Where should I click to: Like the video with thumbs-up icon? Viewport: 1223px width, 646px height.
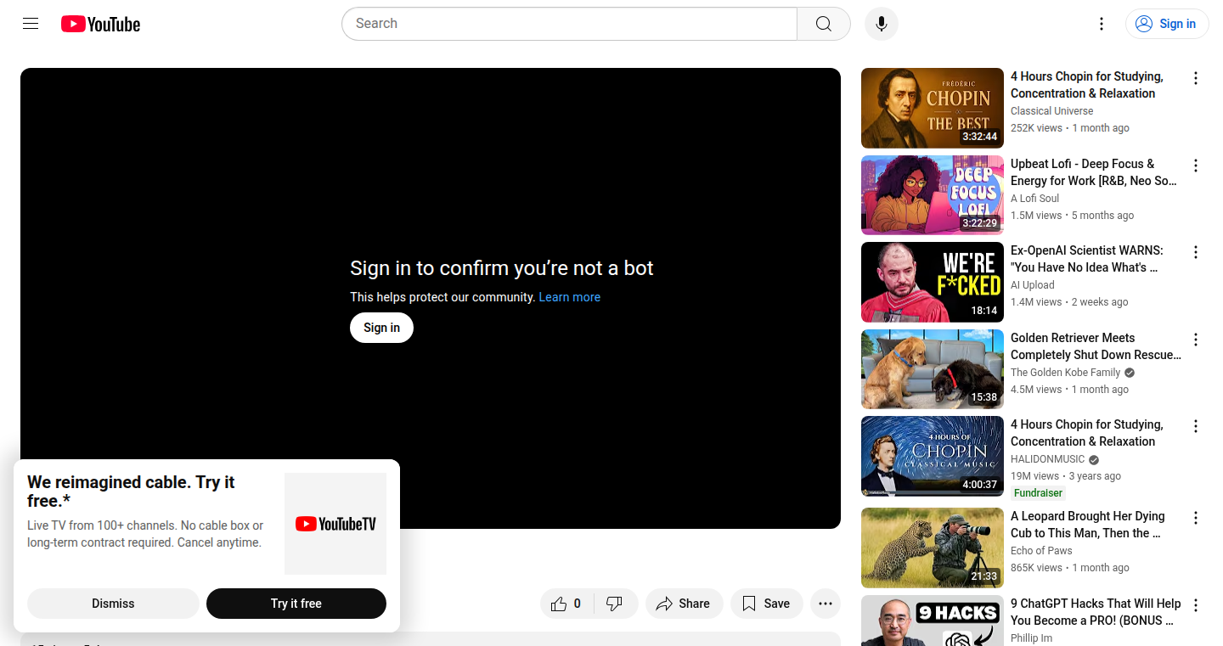566,604
